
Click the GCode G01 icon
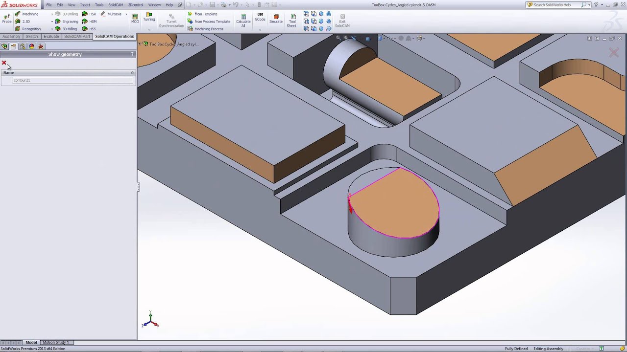click(x=260, y=17)
